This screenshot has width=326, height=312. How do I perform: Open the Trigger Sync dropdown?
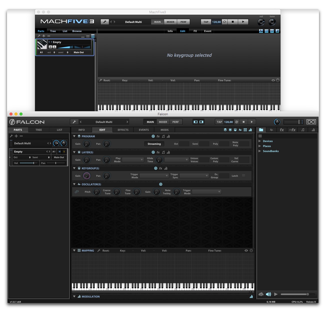click(194, 176)
